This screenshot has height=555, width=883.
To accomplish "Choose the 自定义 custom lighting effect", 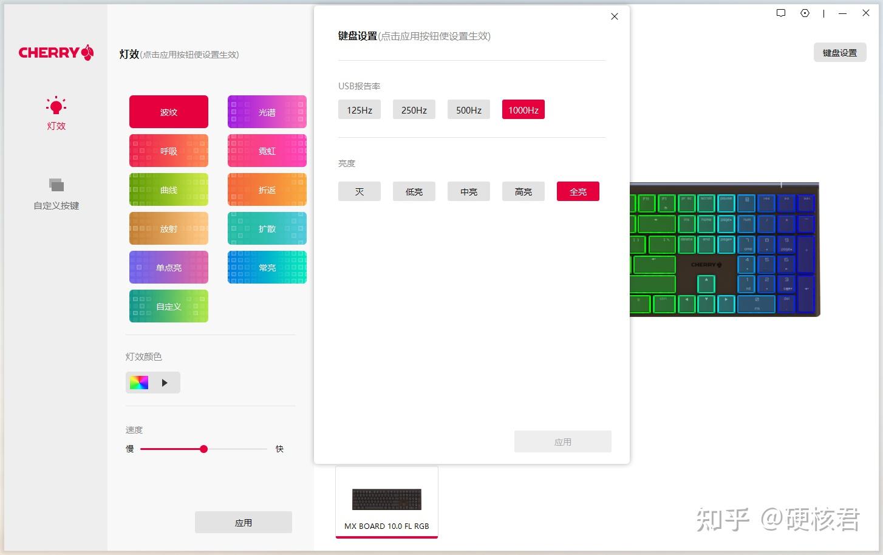I will 168,306.
